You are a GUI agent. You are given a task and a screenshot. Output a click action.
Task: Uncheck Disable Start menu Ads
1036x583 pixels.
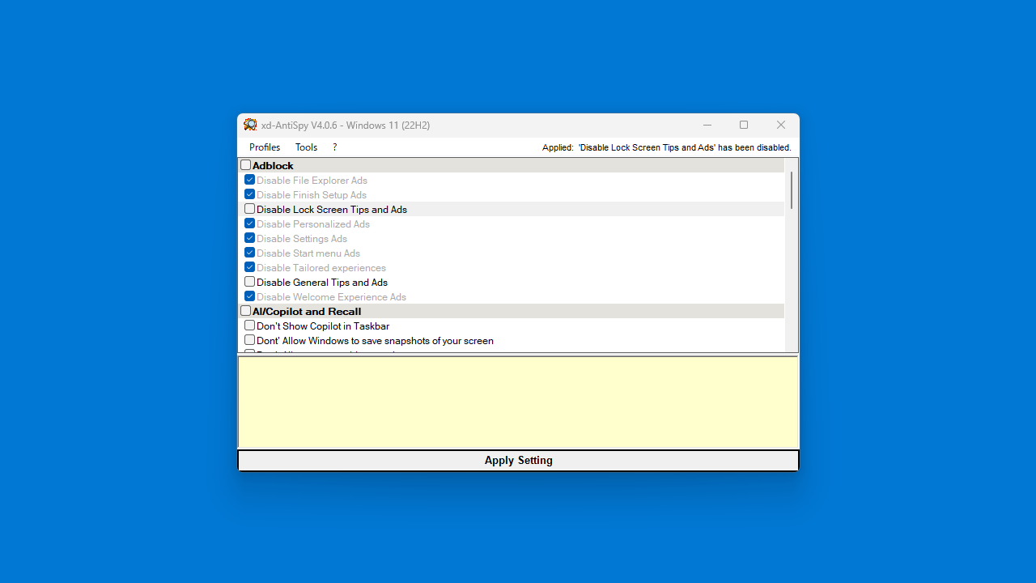pyautogui.click(x=250, y=253)
